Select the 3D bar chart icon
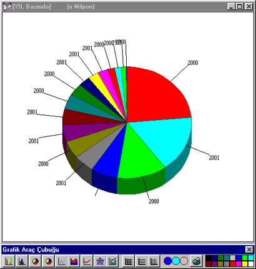 click(22, 261)
